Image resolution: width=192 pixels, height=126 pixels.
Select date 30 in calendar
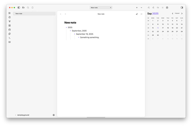[x=158, y=35]
